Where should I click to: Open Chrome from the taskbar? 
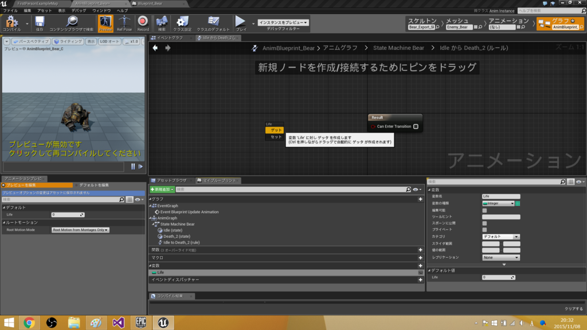point(29,323)
